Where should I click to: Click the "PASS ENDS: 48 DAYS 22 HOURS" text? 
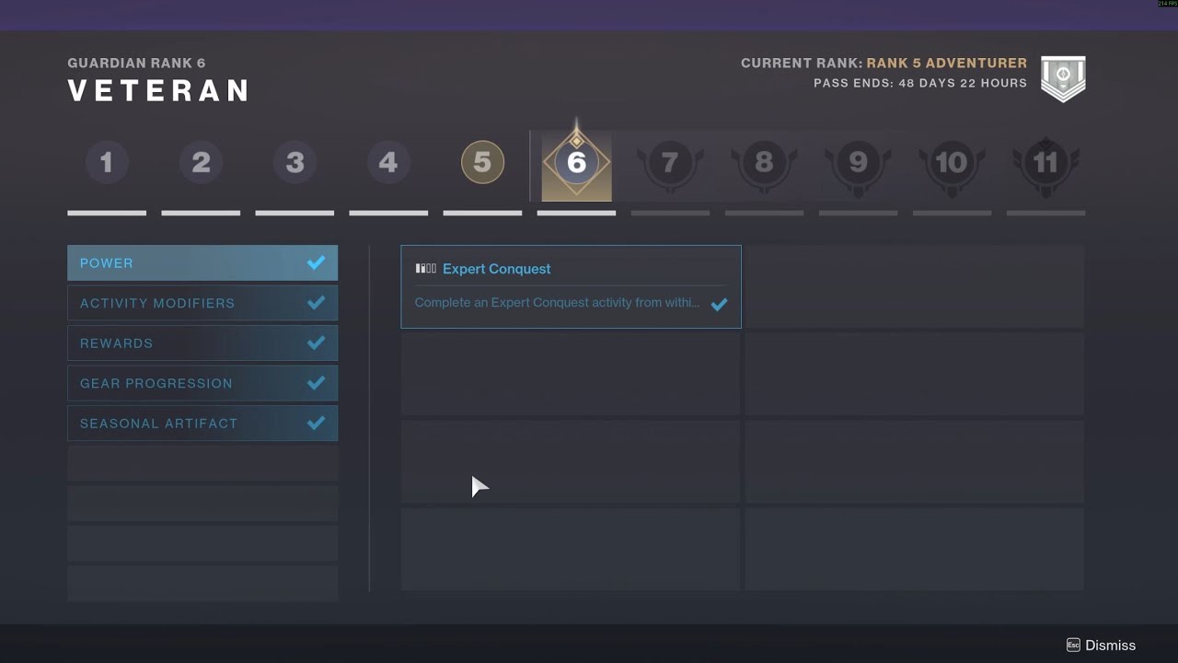pos(920,83)
